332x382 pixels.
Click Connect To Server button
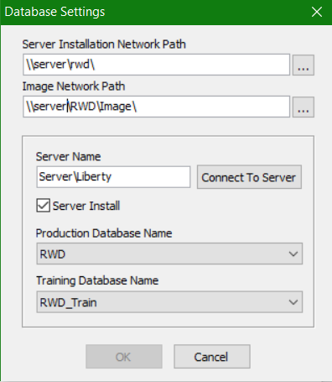click(249, 177)
